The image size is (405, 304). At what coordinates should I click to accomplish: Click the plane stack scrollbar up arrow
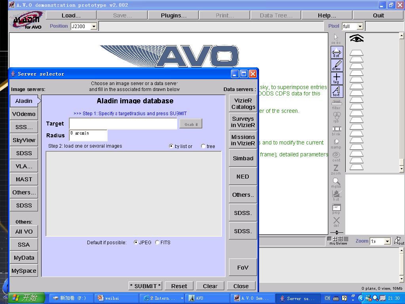point(401,35)
